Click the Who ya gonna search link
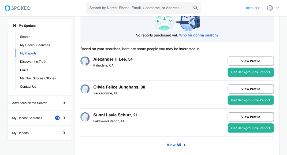 199,35
